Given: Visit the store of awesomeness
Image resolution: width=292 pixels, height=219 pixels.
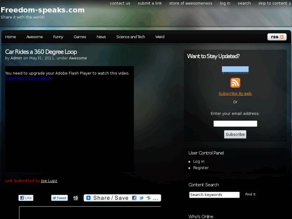Looking at the screenshot, I should 191,3.
